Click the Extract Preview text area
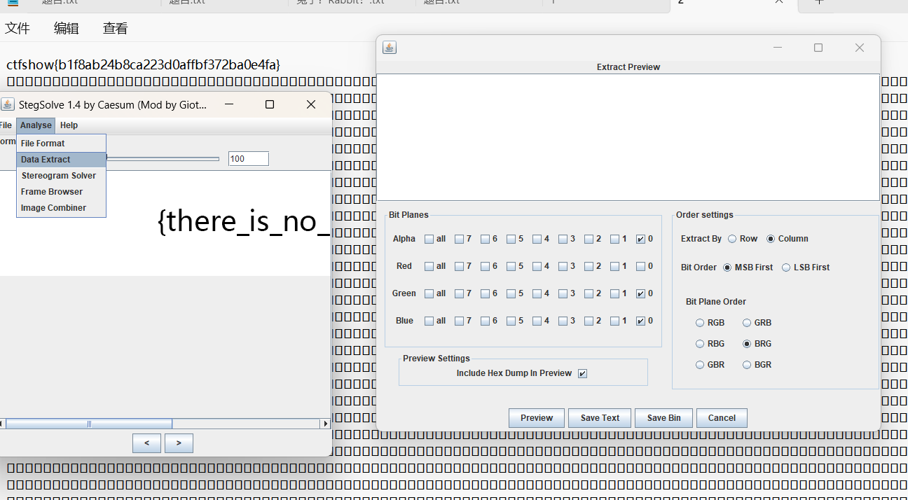 628,137
